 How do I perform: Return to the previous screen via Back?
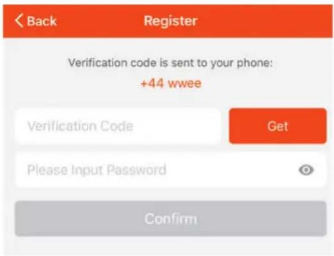click(x=36, y=21)
